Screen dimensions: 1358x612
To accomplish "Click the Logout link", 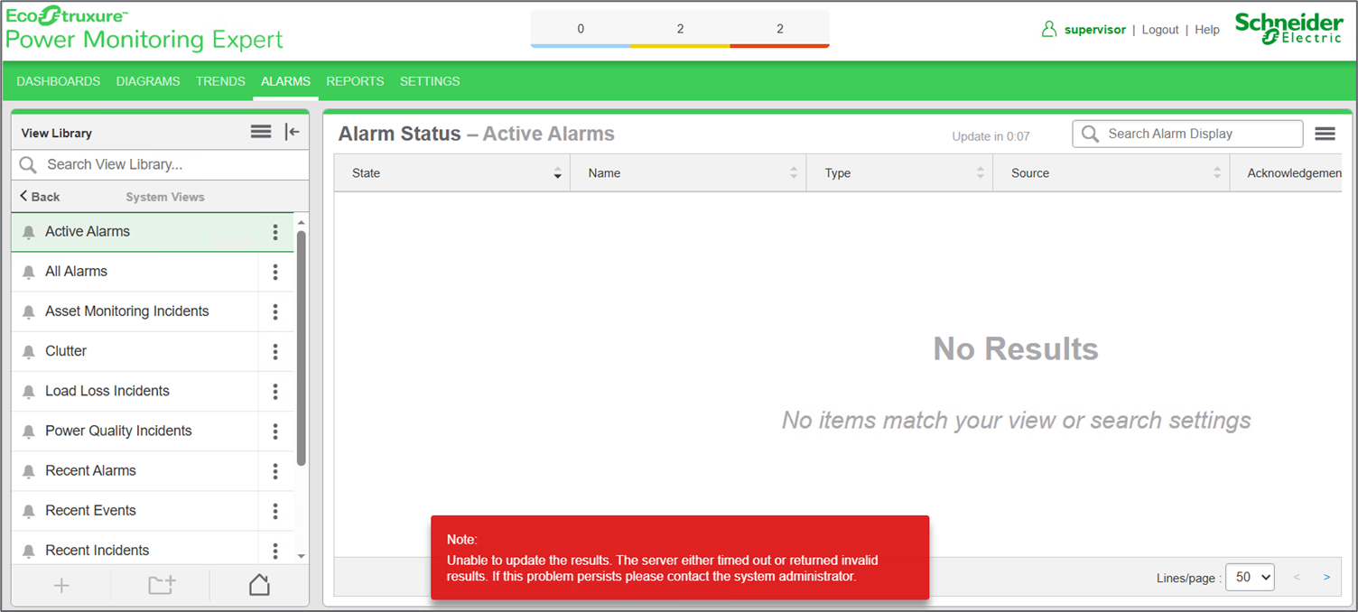I will (x=1160, y=30).
